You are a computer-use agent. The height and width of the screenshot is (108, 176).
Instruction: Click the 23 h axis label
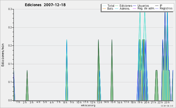click(167, 102)
